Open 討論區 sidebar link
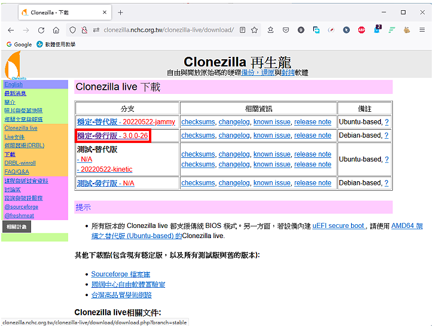The height and width of the screenshot is (326, 433). 13,190
